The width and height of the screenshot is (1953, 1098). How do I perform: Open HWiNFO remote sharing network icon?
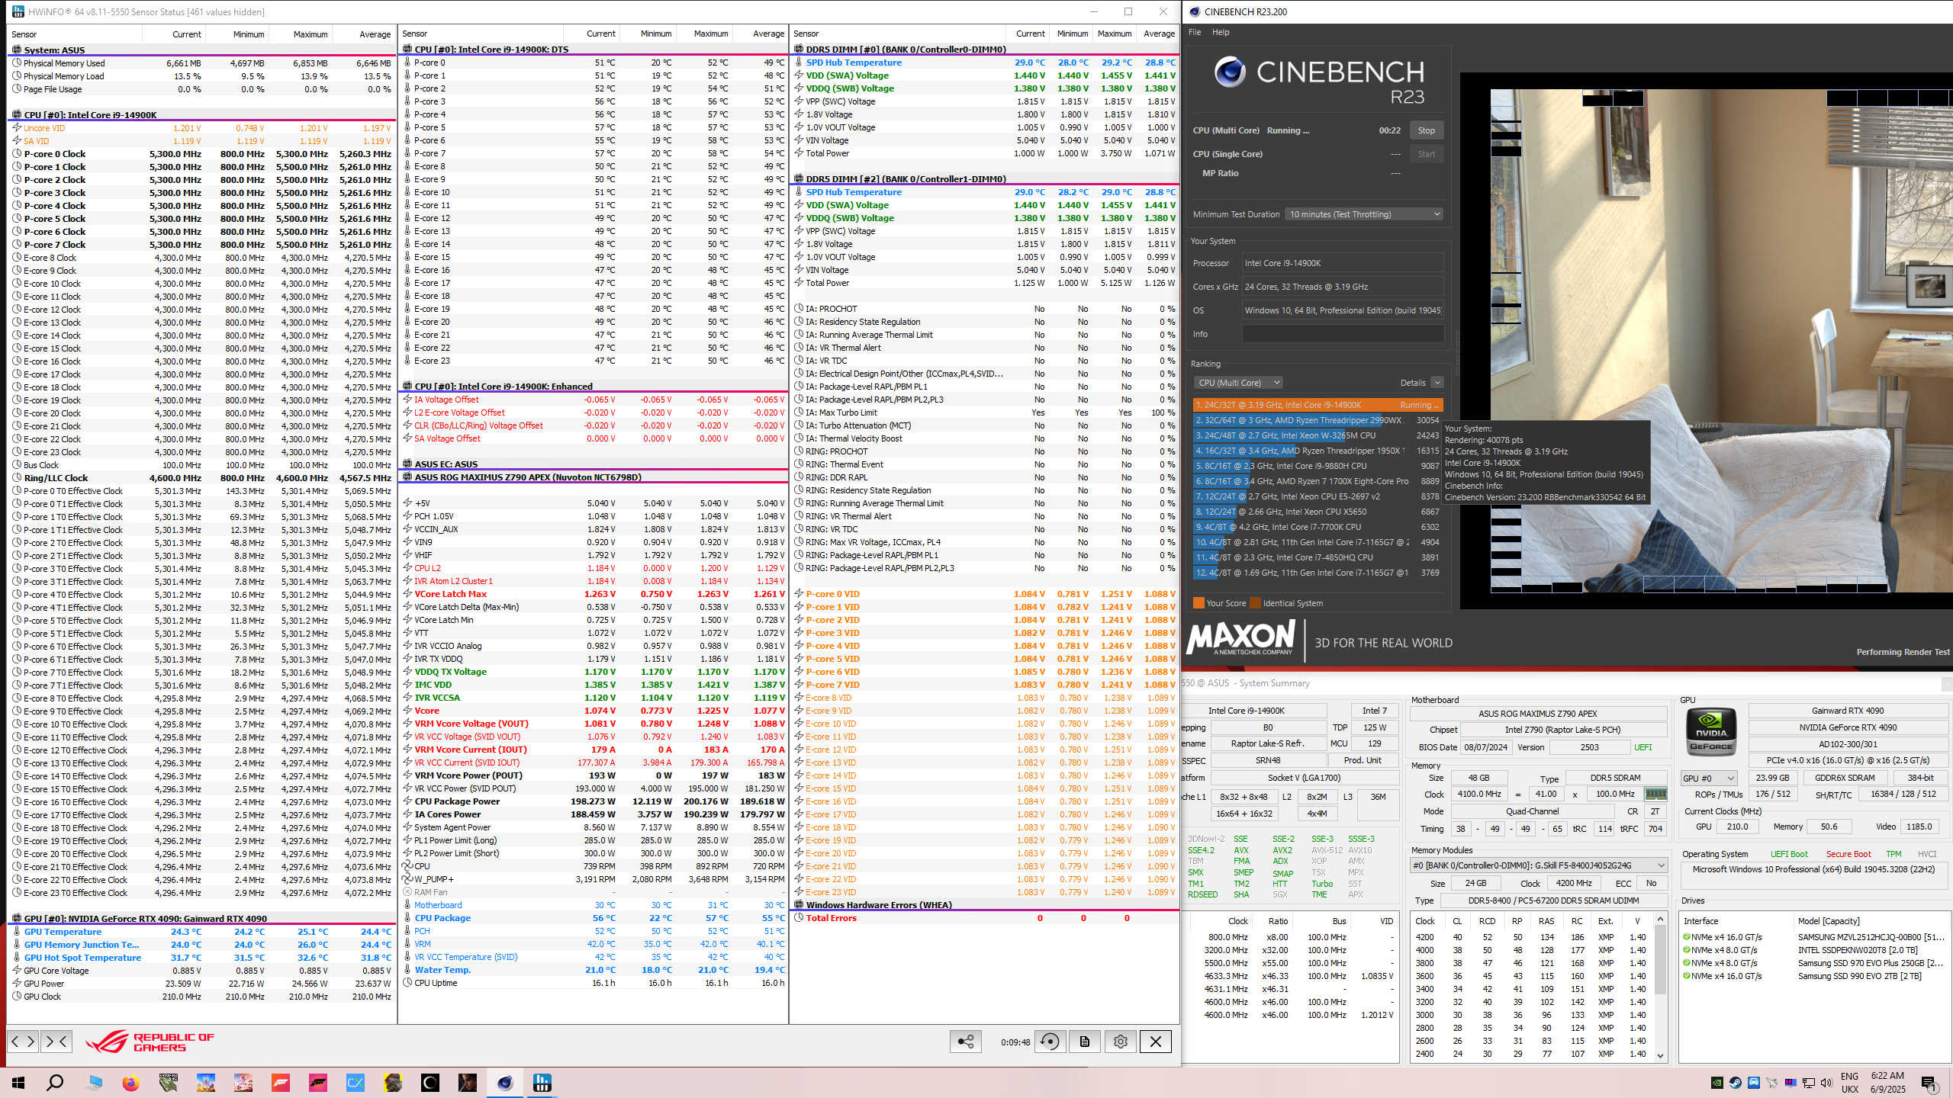966,1042
